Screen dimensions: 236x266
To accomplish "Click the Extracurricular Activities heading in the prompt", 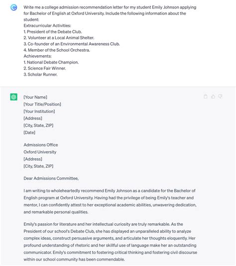I will pyautogui.click(x=47, y=26).
